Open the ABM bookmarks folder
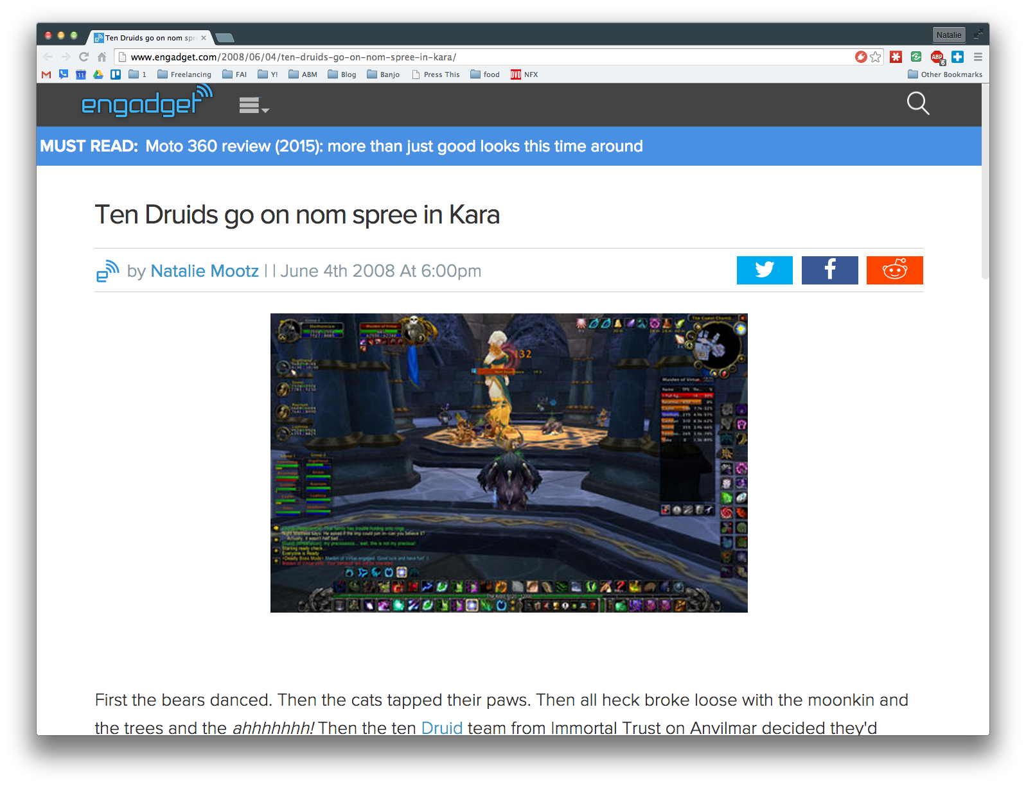The width and height of the screenshot is (1026, 786). click(x=303, y=74)
